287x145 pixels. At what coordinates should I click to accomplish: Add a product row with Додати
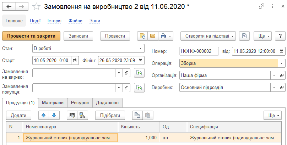pyautogui.click(x=18, y=115)
